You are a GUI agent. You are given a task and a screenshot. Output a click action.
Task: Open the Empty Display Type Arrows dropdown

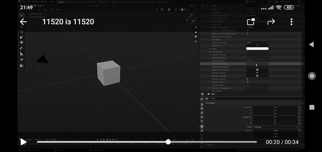(x=257, y=15)
